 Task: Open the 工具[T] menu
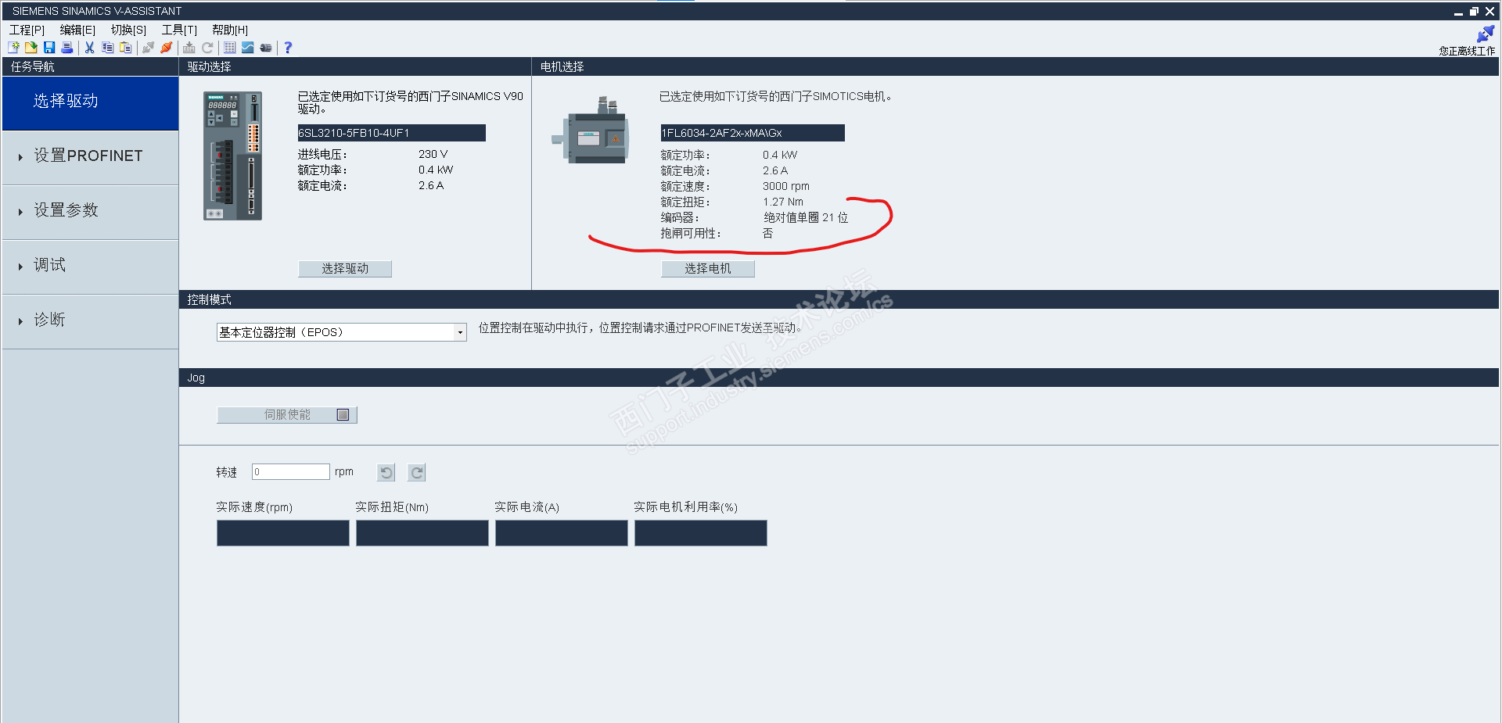179,30
